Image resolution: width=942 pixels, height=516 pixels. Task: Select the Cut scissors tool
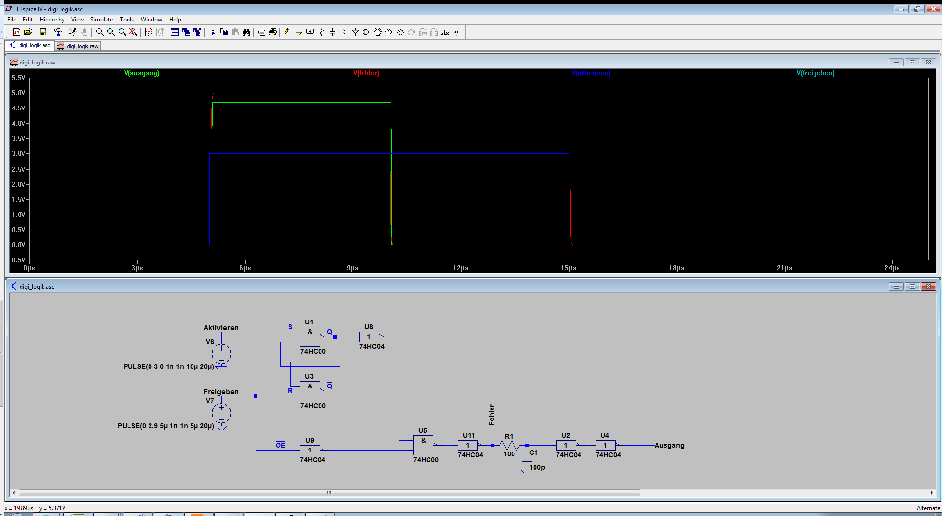[213, 32]
